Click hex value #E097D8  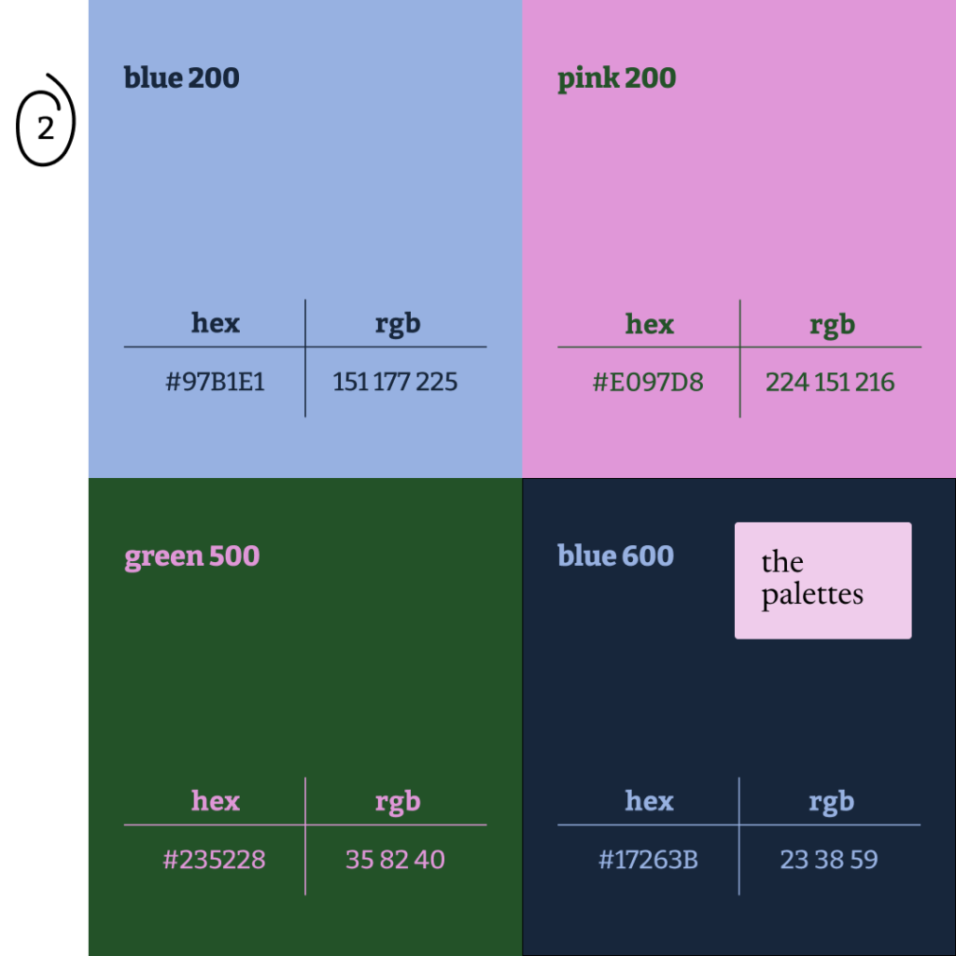(648, 383)
